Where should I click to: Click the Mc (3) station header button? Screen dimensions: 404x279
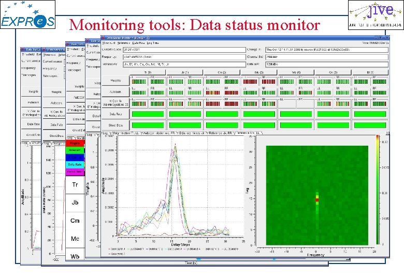click(259, 72)
